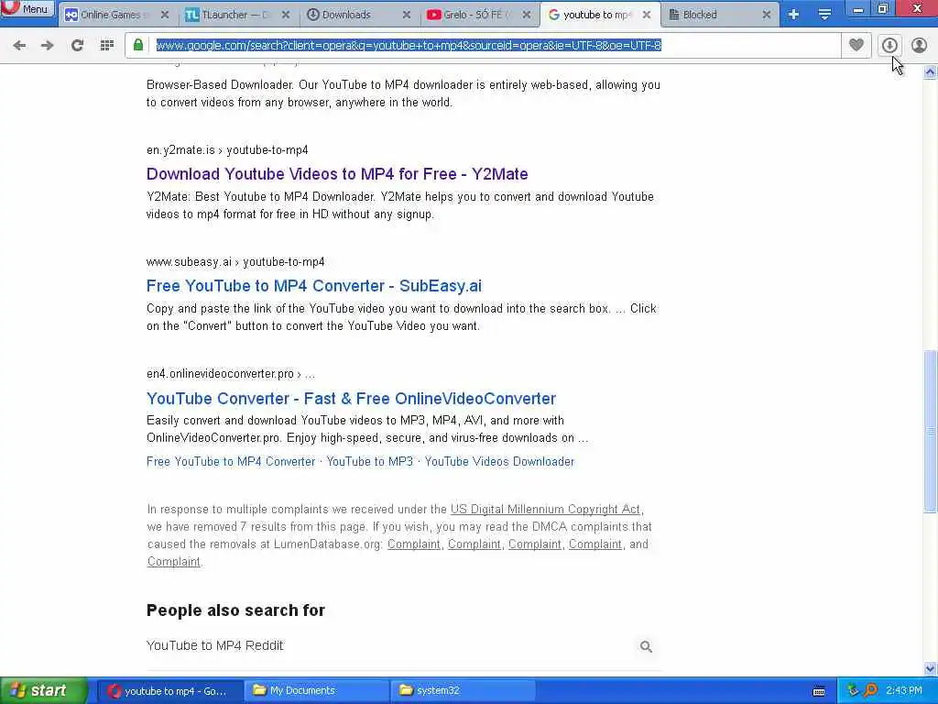
Task: Open the YouTube to MP3 sitelink
Action: coord(370,462)
